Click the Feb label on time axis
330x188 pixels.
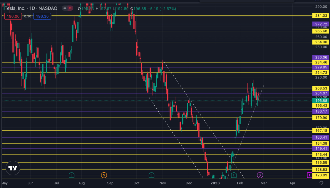240,183
